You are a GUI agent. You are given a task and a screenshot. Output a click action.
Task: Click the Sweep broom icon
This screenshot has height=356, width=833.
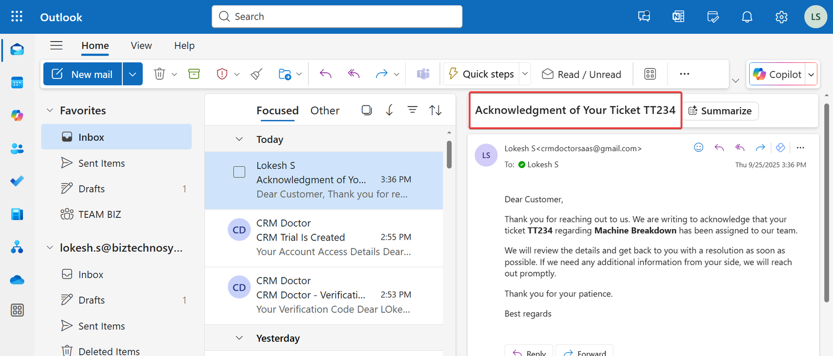(x=256, y=74)
